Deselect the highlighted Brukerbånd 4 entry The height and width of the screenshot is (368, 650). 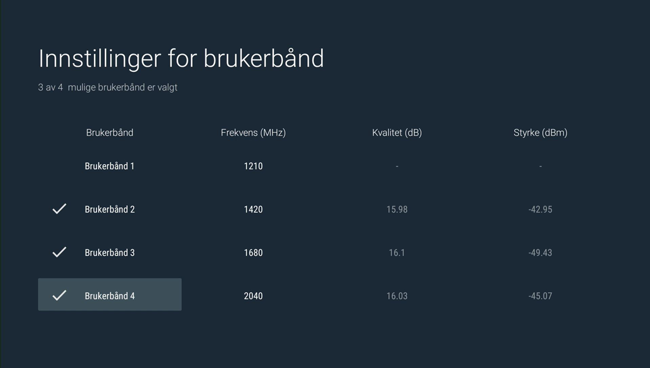[109, 295]
